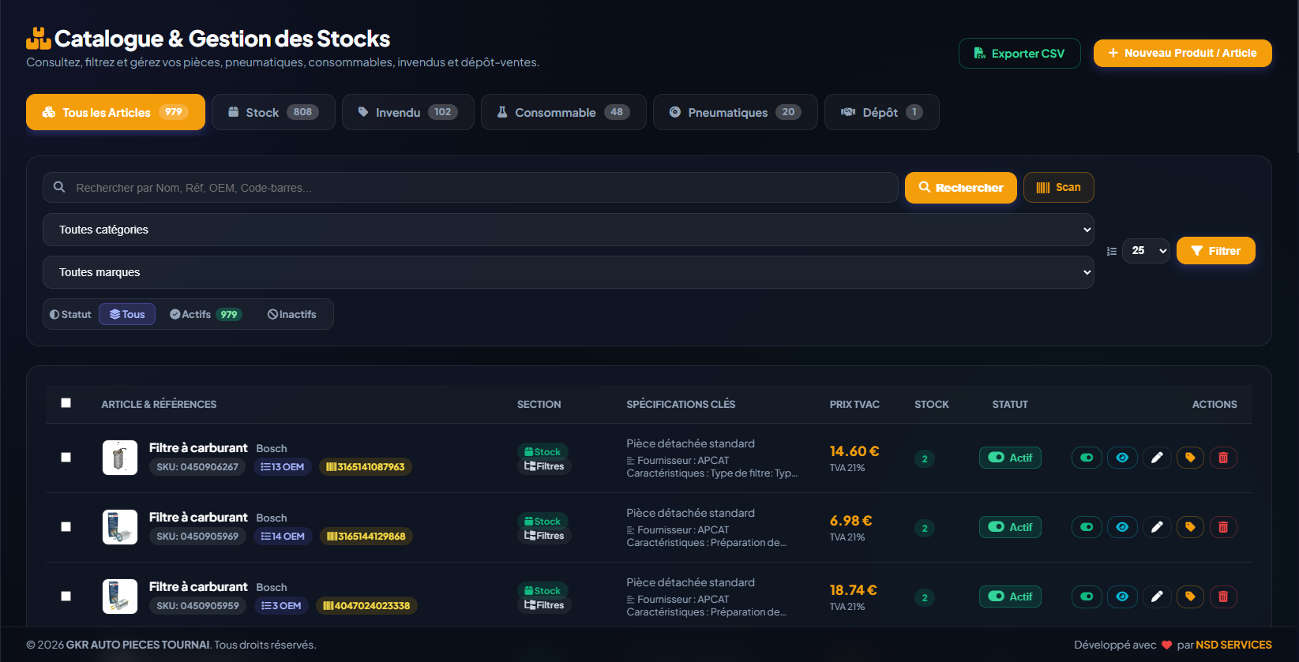The width and height of the screenshot is (1299, 662).
Task: Click the trash icon for SKU 0450905959
Action: pos(1223,597)
